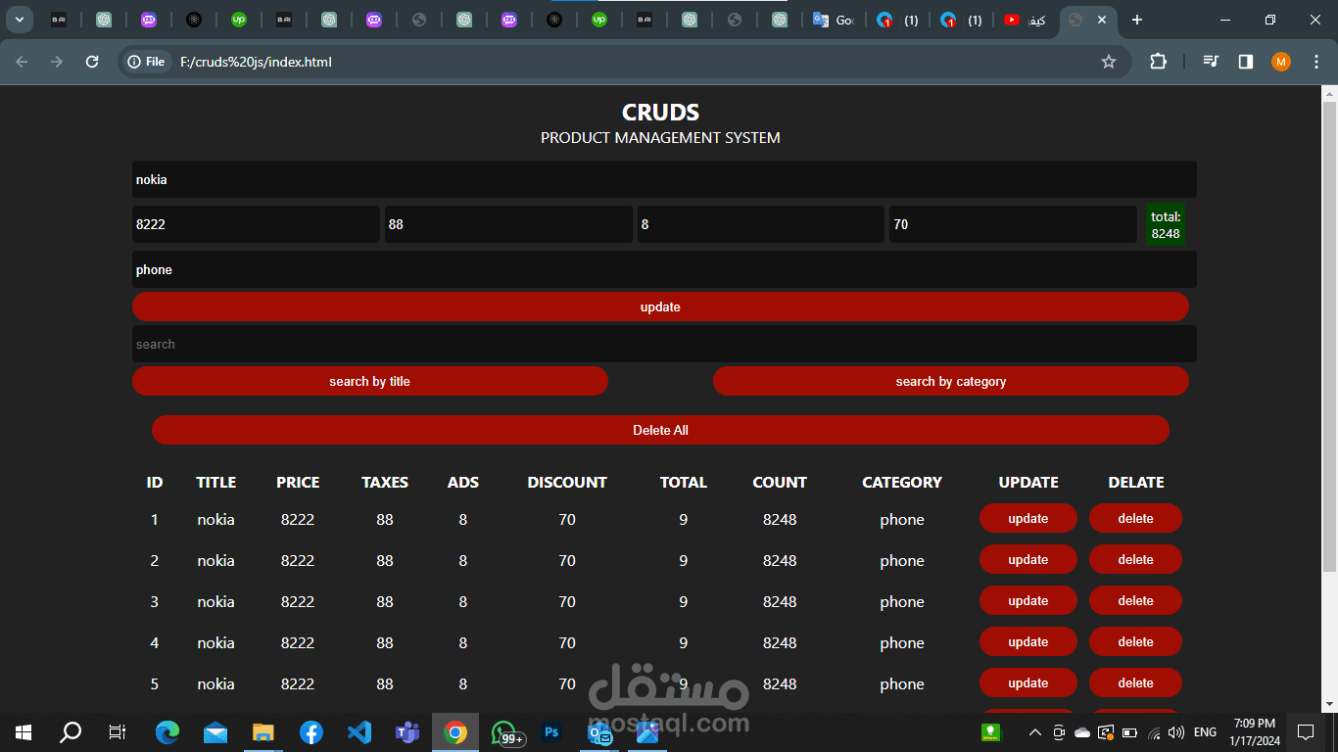Click the TAXES column header
This screenshot has width=1338, height=752.
pos(385,482)
